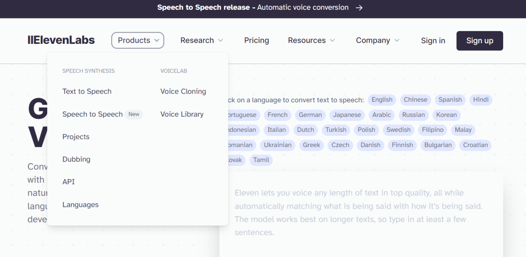Select the Japanese language chip
The image size is (526, 257).
point(347,115)
